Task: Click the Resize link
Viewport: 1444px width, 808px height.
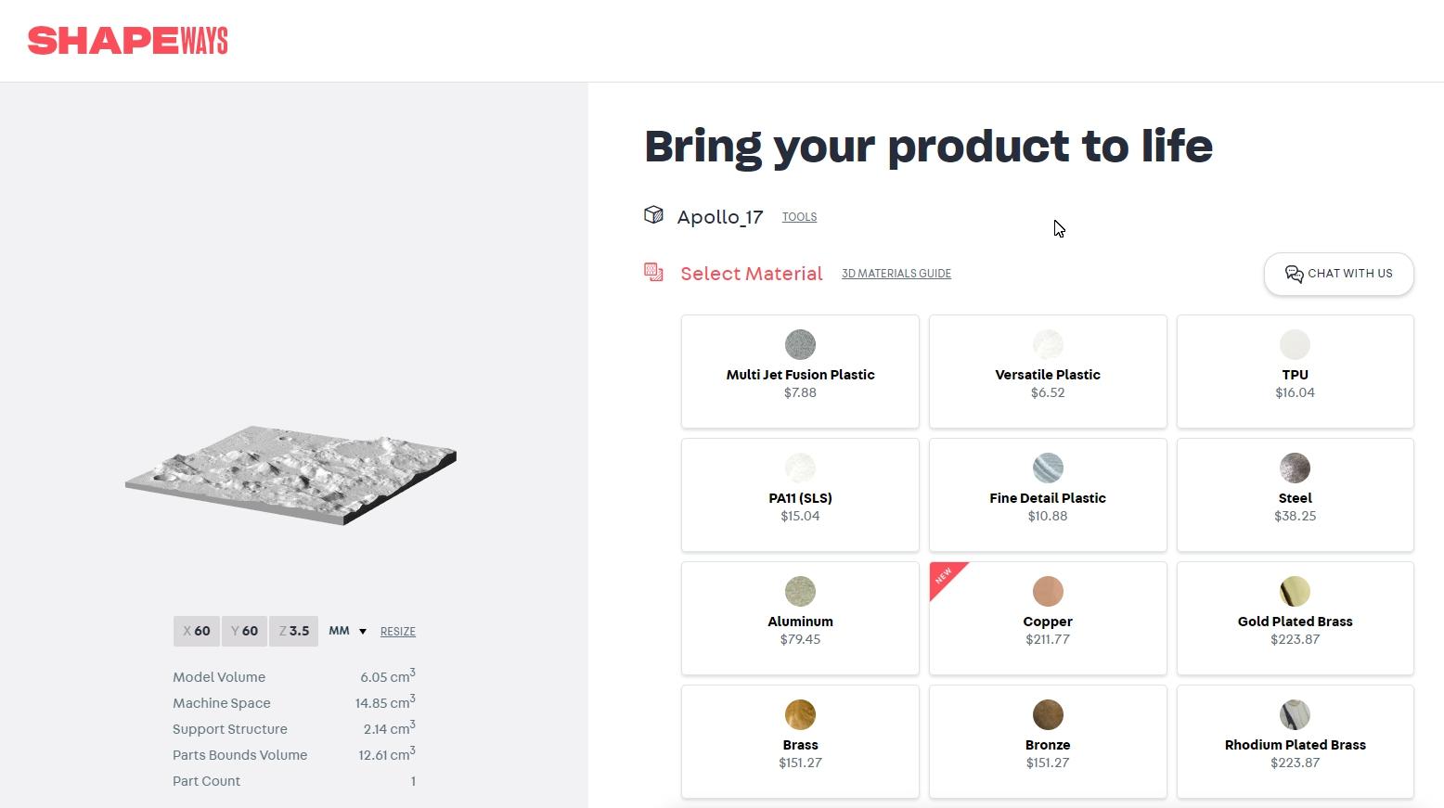Action: tap(397, 632)
